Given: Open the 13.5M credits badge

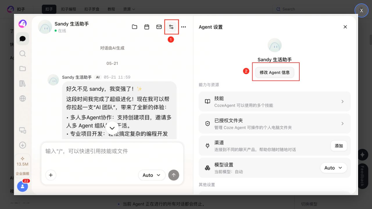Looking at the screenshot, I should [x=22, y=161].
